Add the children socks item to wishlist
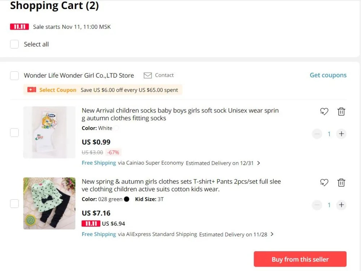 [324, 111]
